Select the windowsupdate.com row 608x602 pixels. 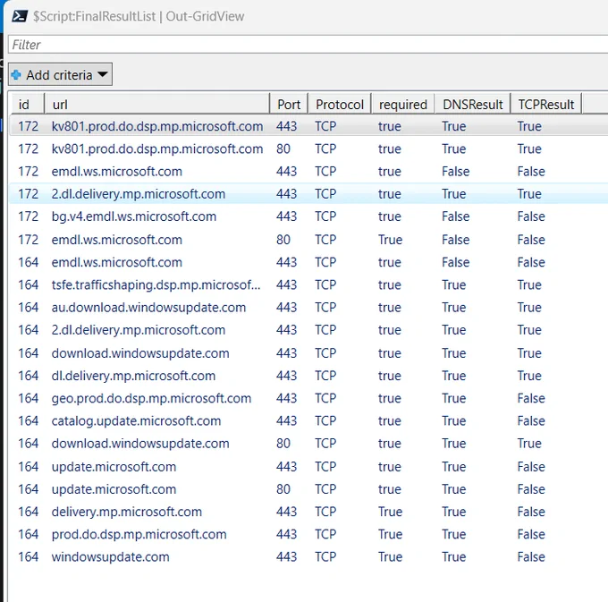(x=308, y=556)
